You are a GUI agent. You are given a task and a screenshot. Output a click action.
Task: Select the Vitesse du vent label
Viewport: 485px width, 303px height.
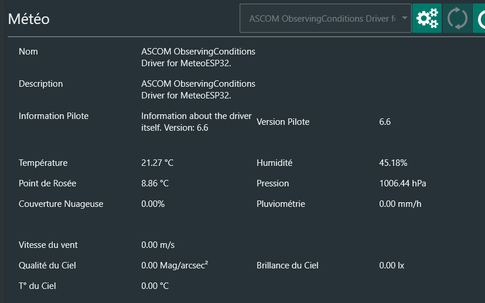click(48, 245)
